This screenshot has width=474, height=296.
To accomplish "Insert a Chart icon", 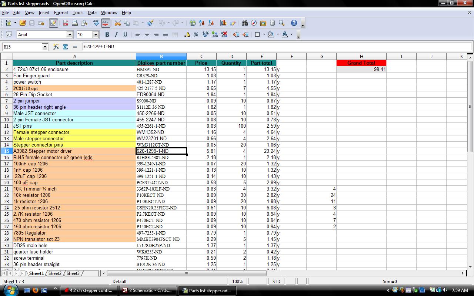I will (x=223, y=23).
